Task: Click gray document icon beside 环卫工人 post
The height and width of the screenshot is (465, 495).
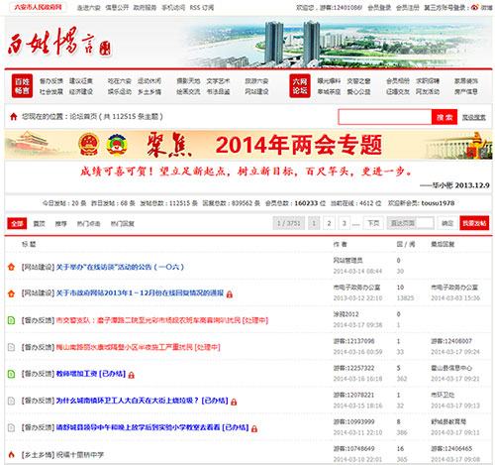Action: [11, 401]
